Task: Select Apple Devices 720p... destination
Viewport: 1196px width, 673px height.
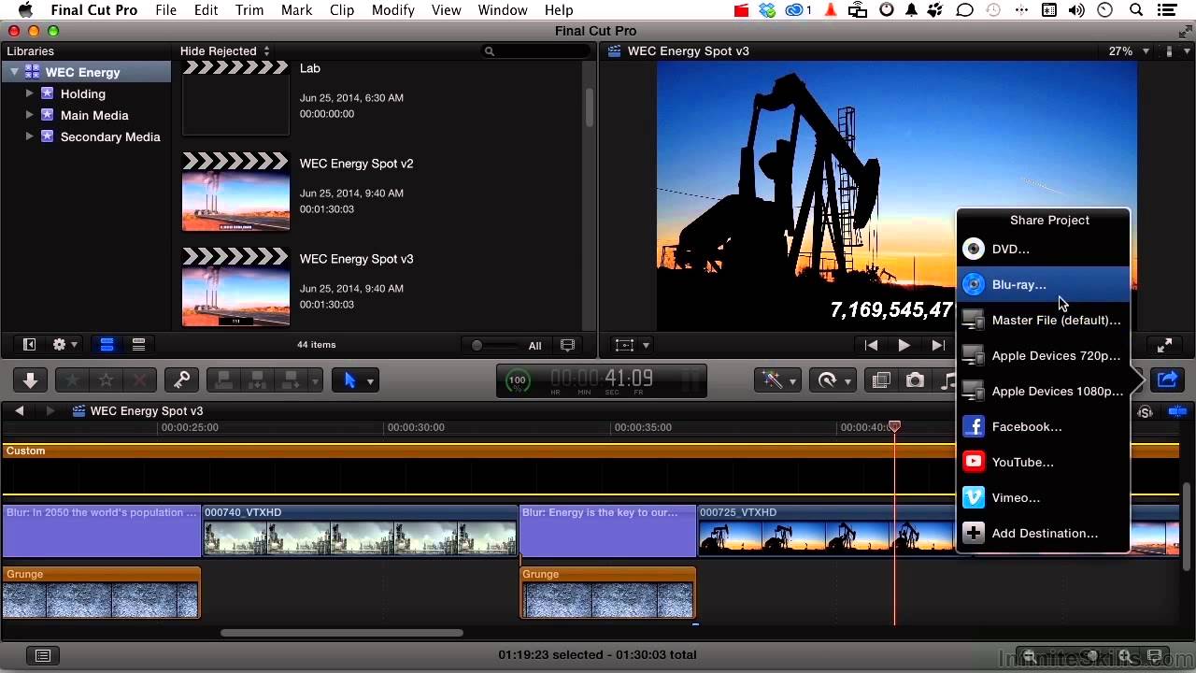Action: tap(1043, 356)
